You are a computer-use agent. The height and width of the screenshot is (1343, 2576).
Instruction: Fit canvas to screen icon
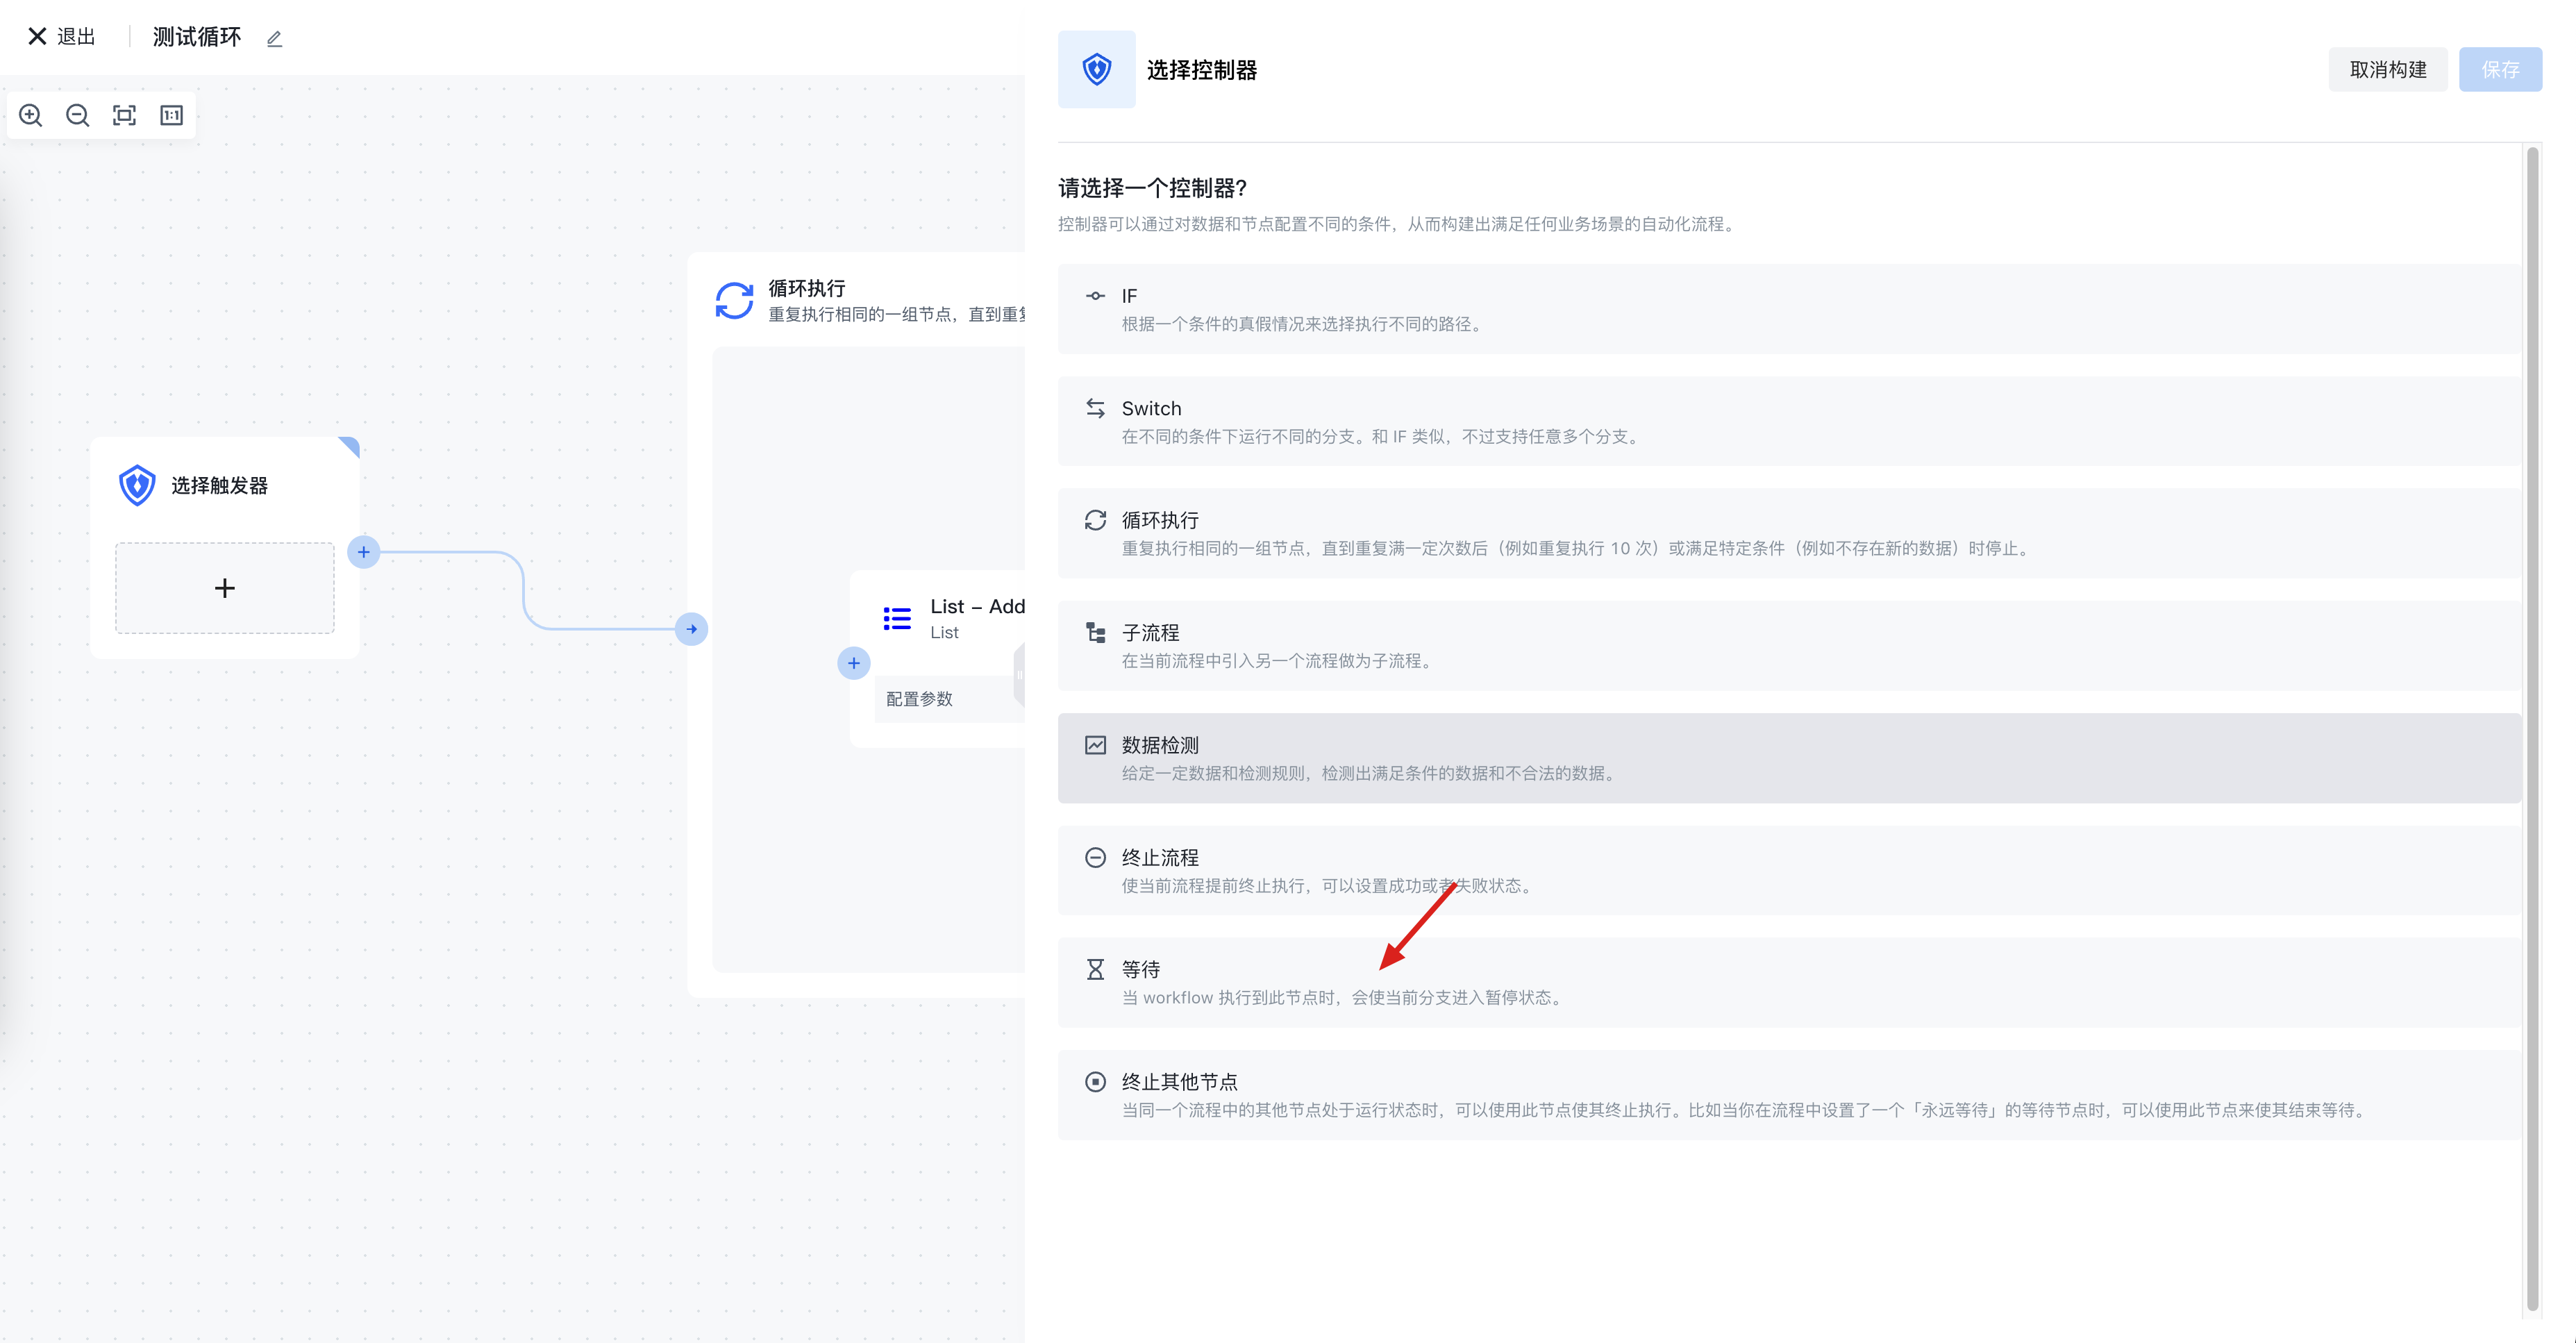point(124,115)
